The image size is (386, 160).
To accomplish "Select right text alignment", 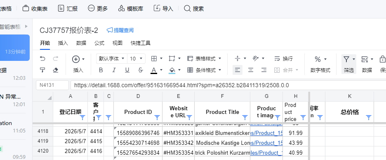I will pos(264,70).
